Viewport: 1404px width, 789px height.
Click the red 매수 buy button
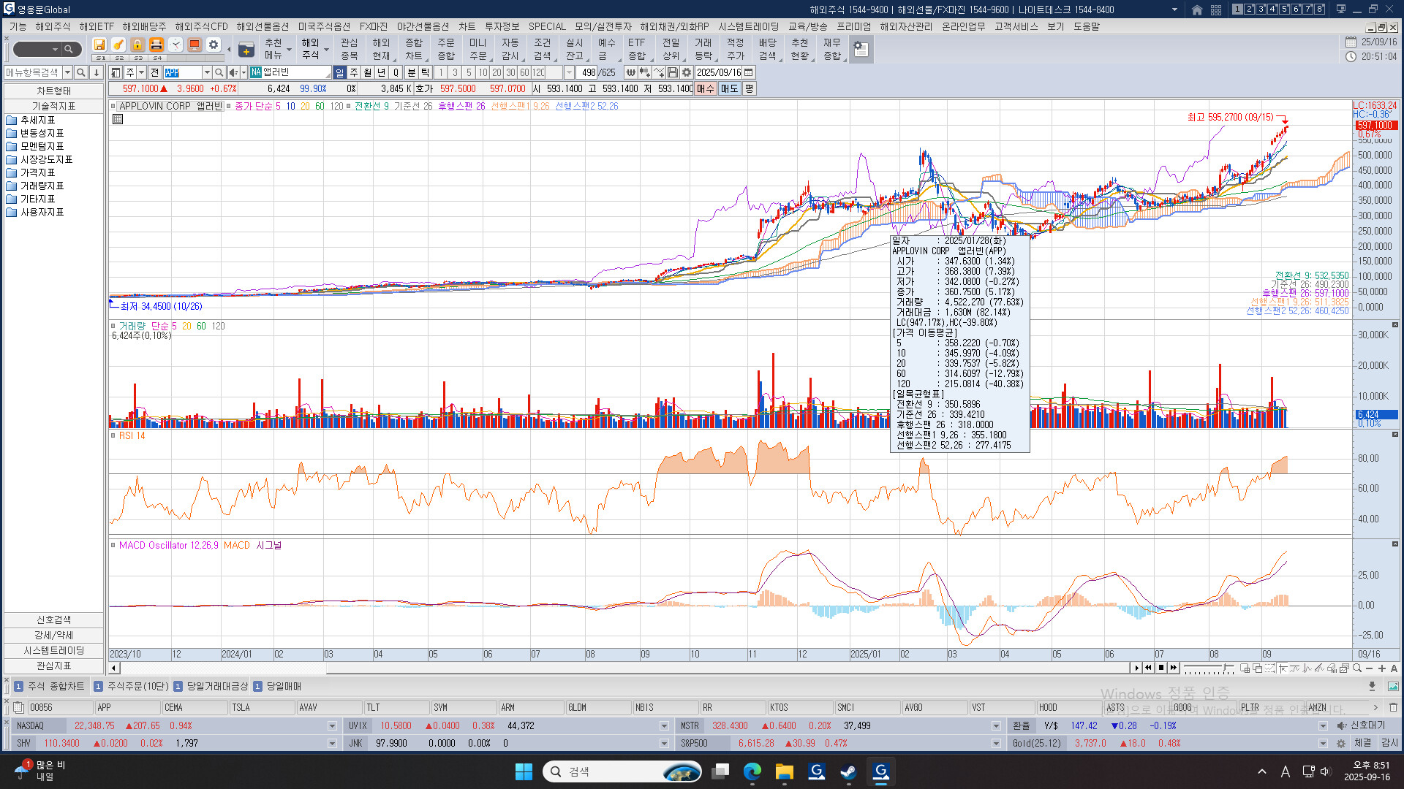pos(705,88)
